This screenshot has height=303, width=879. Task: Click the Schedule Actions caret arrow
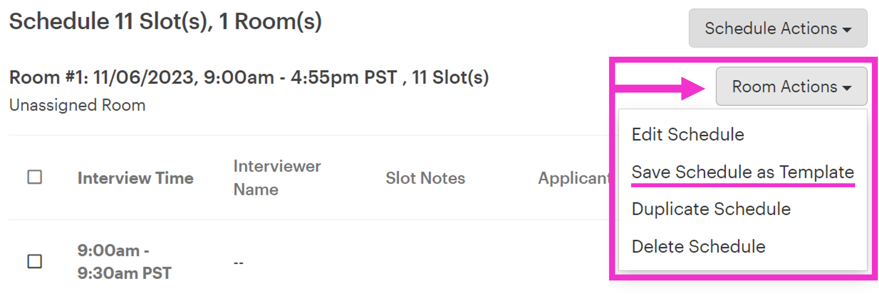[x=847, y=30]
